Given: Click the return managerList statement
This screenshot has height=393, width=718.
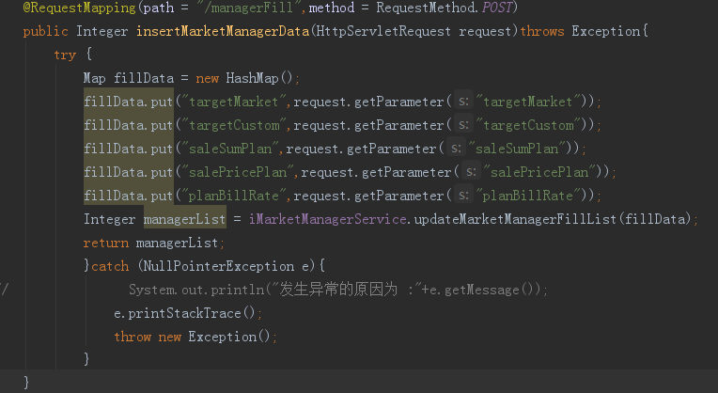Looking at the screenshot, I should point(153,243).
